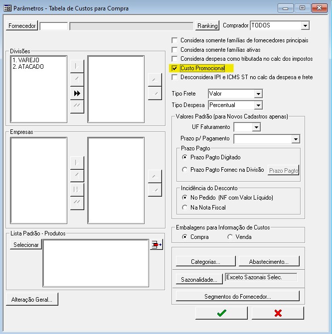
Task: Open Alteração Geral dialog
Action: click(32, 299)
